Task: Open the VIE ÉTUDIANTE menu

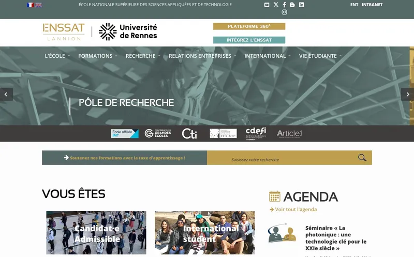Action: coord(320,56)
